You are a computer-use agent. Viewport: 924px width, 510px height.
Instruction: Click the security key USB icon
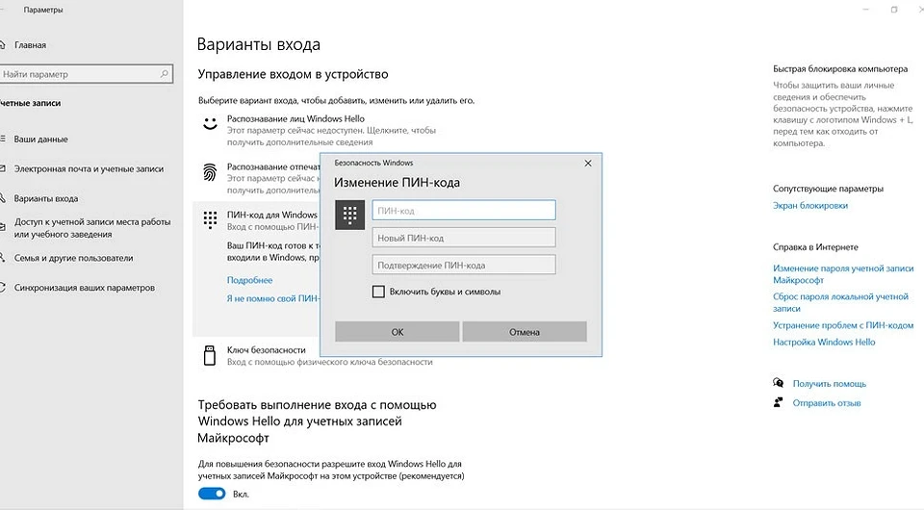coord(210,355)
